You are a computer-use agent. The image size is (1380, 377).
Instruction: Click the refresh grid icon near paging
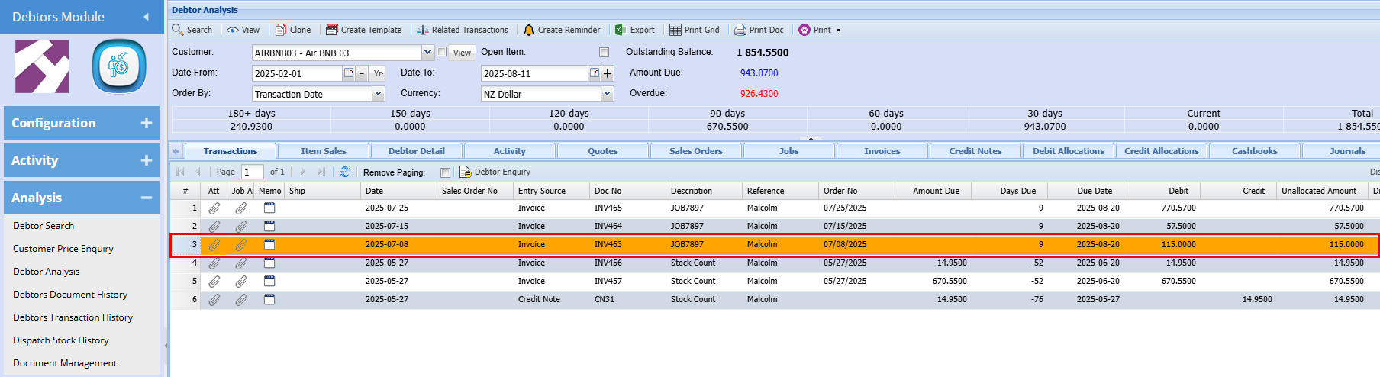(x=345, y=172)
